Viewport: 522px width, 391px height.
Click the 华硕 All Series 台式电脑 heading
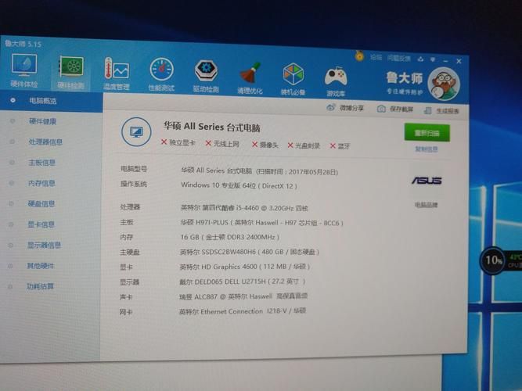[x=212, y=127]
